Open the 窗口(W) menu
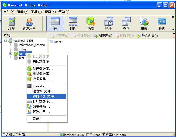This screenshot has width=176, height=137. [50, 12]
